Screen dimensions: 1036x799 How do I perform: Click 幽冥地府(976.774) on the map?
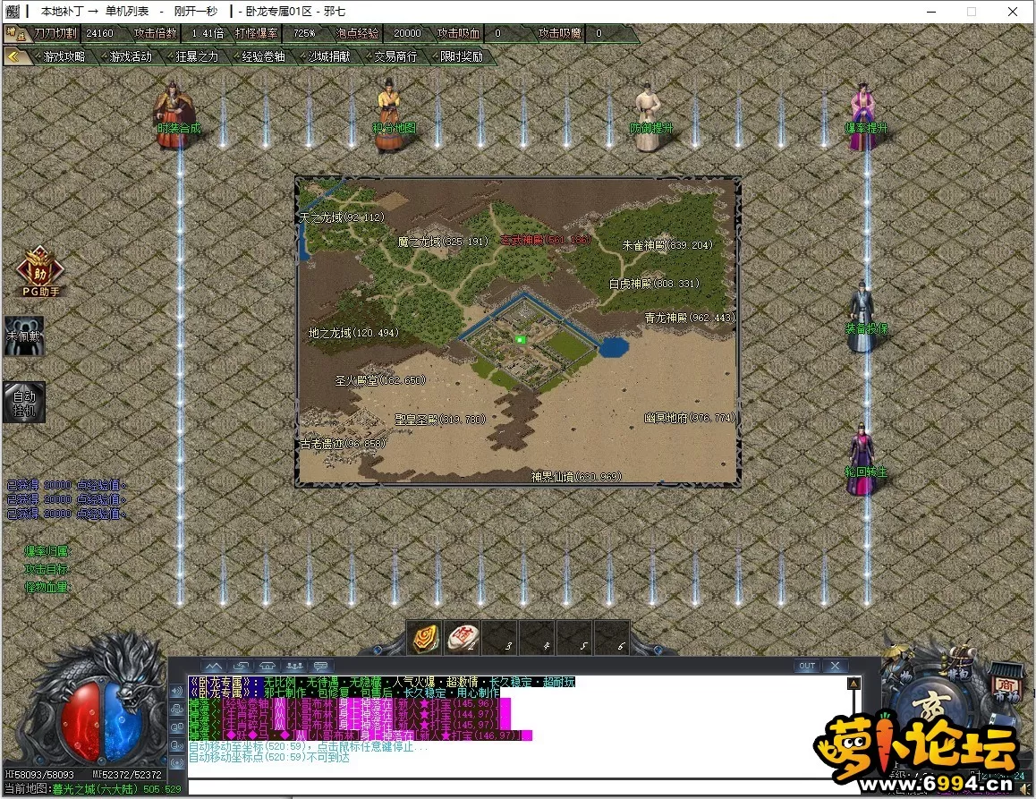(x=690, y=418)
